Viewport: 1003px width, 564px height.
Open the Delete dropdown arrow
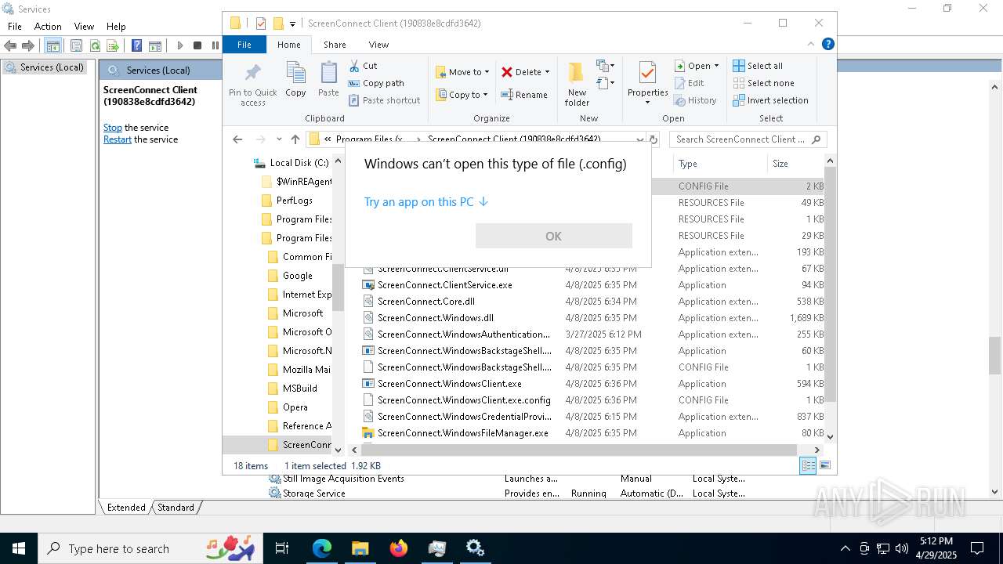click(547, 72)
